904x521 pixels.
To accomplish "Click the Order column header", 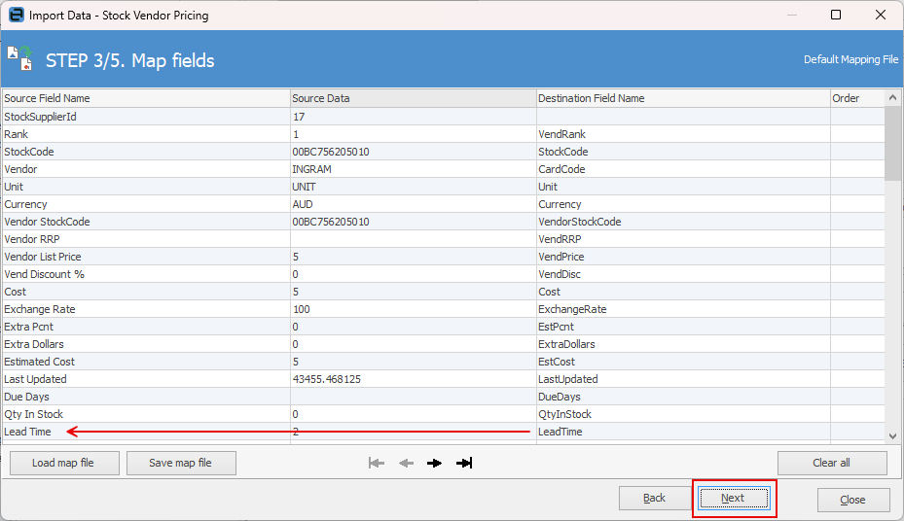I will coord(856,98).
